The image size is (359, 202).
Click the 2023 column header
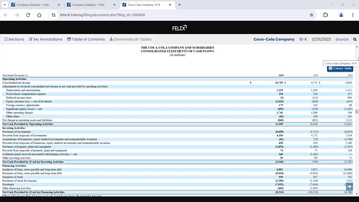point(281,75)
